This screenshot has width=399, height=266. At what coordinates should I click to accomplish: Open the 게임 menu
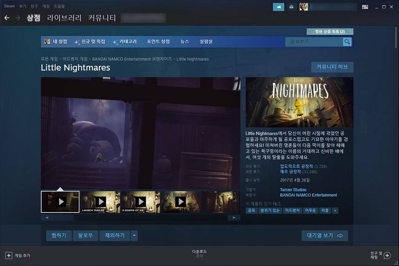tap(46, 6)
